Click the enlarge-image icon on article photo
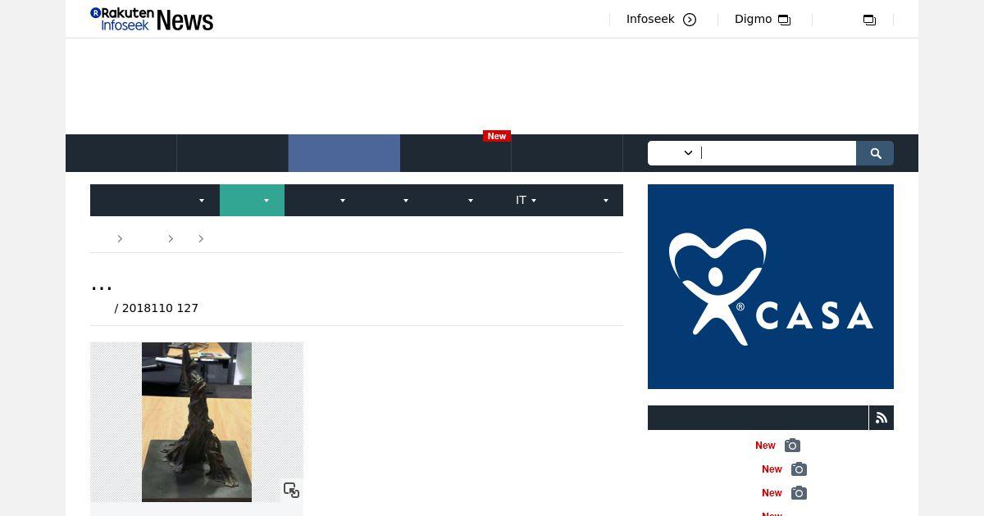984x516 pixels. 291,490
